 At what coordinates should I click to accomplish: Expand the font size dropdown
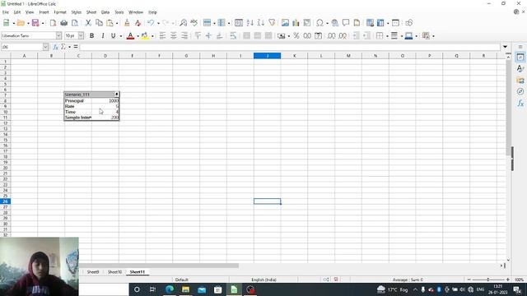pyautogui.click(x=81, y=35)
